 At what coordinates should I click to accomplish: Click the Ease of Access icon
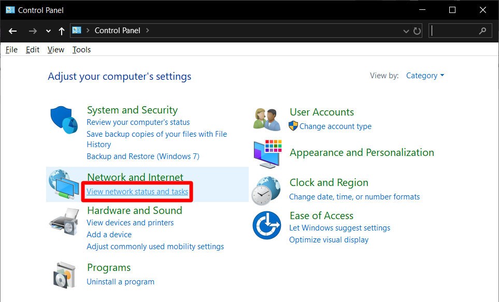[267, 225]
